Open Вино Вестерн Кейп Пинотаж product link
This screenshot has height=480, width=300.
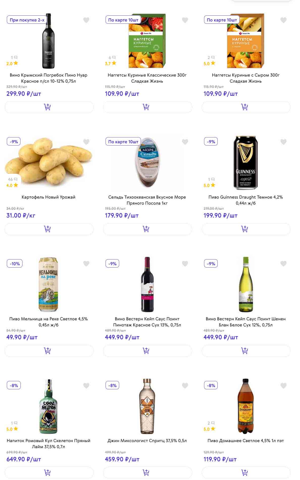point(147,322)
